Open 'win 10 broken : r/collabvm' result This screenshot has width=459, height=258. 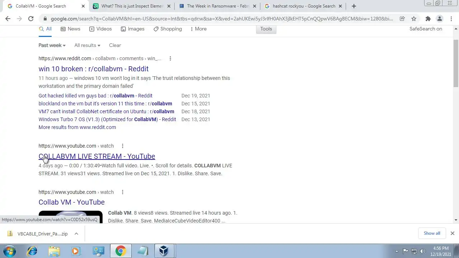coord(94,69)
